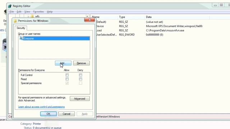Enable Deny checkbox for Read
Viewport: 230px width, 129px height.
pyautogui.click(x=80, y=79)
